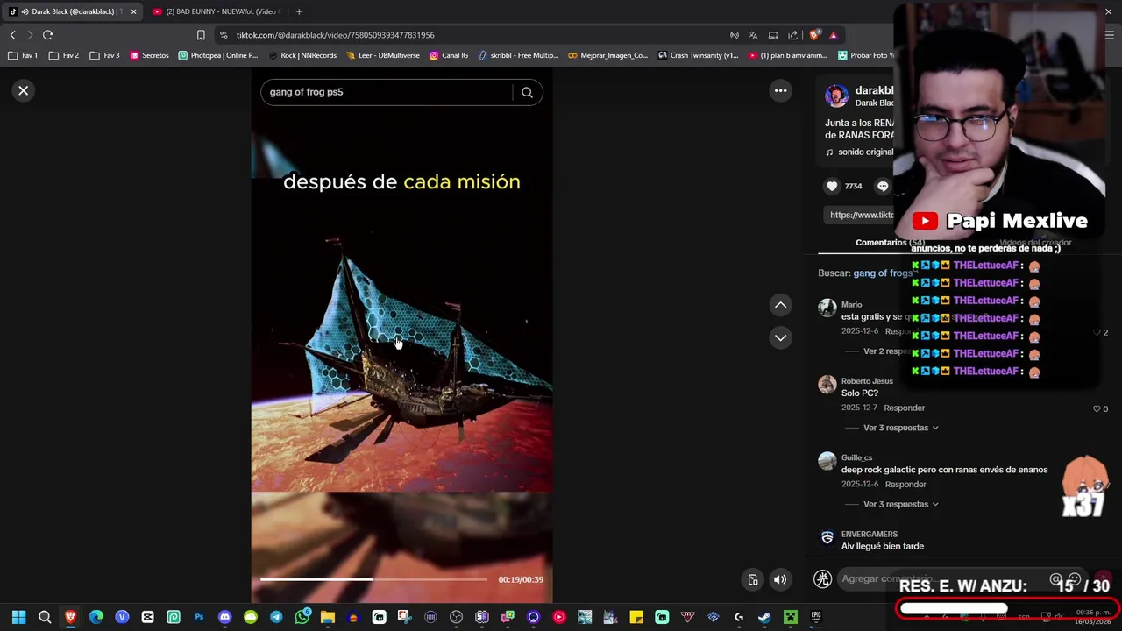
Task: Open a new browser tab
Action: point(299,11)
